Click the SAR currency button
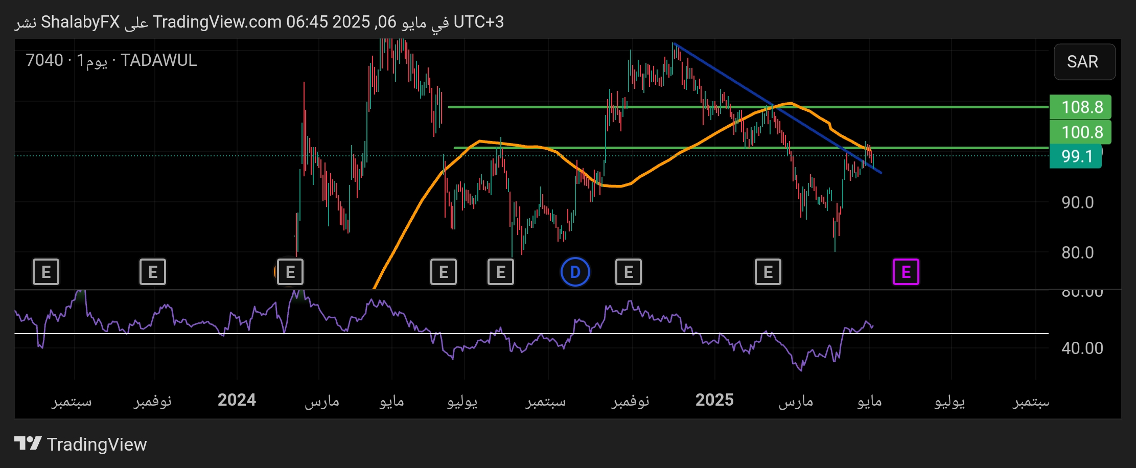Screen dimensions: 1136x468 tap(1084, 62)
